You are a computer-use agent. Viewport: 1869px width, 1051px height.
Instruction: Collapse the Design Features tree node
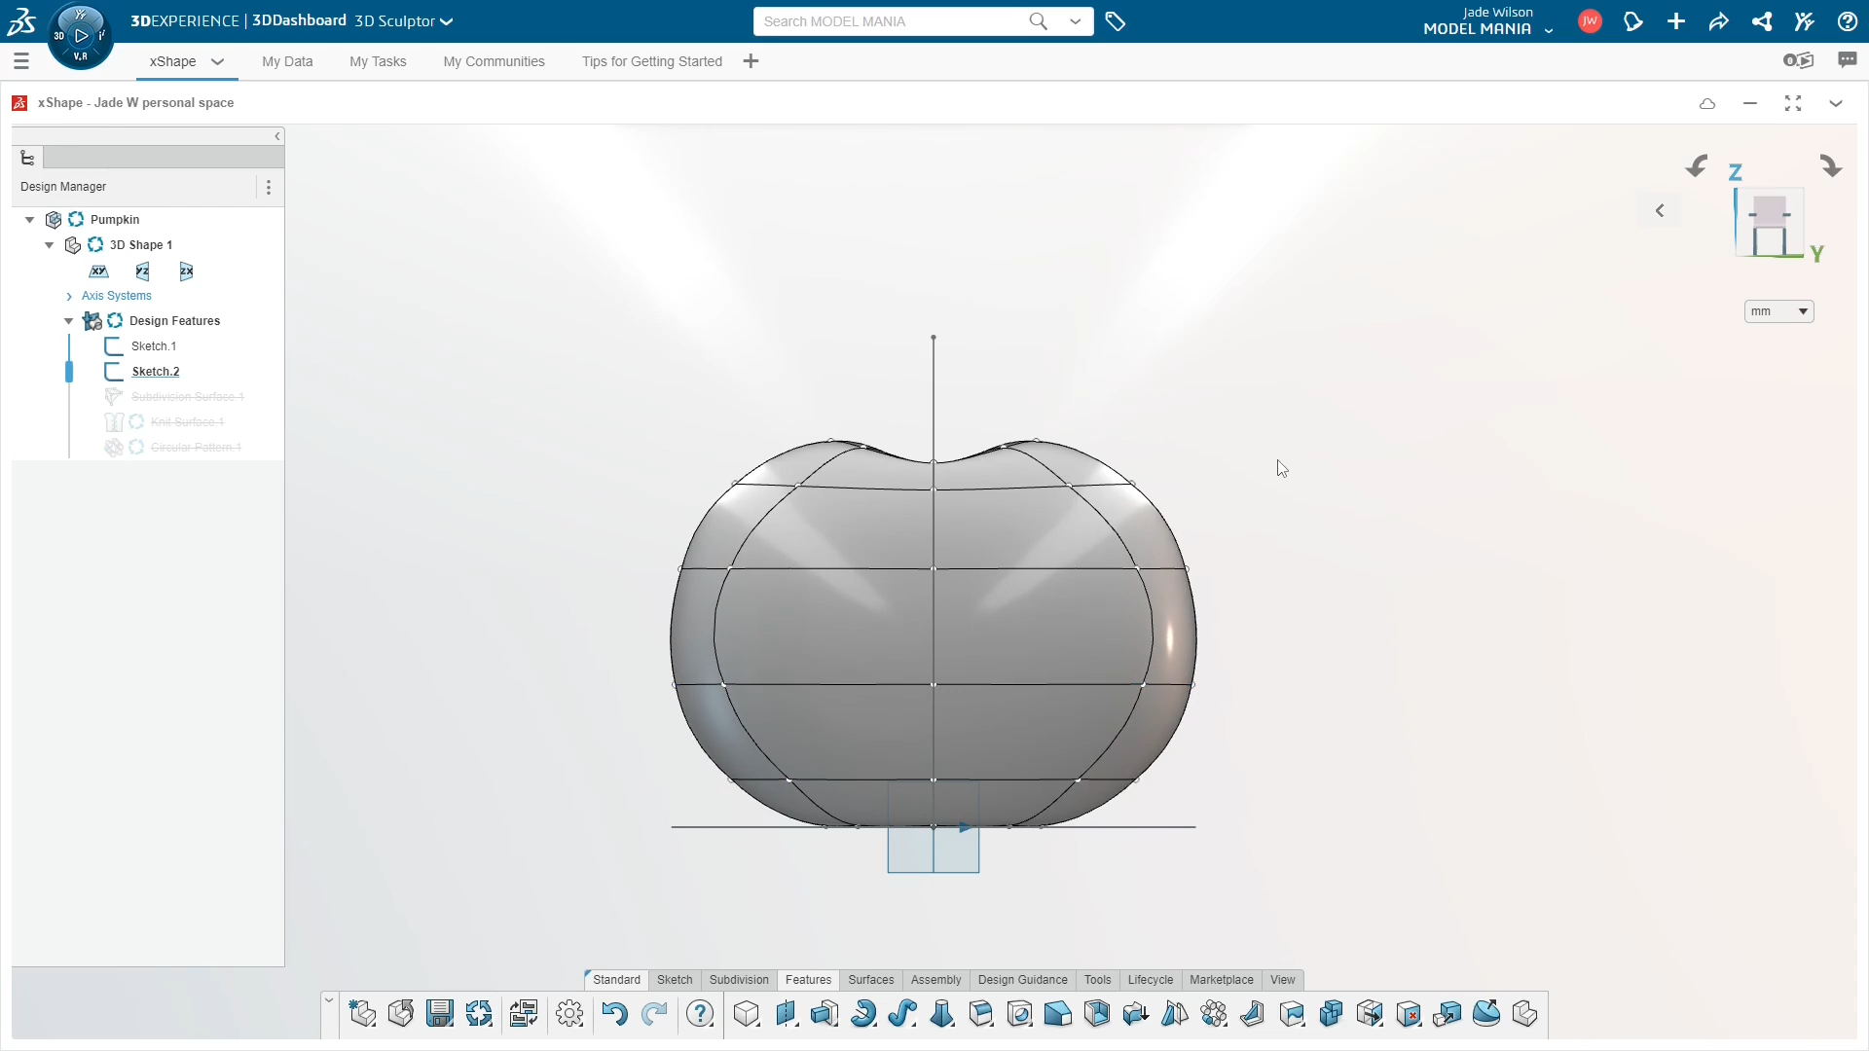pyautogui.click(x=68, y=321)
